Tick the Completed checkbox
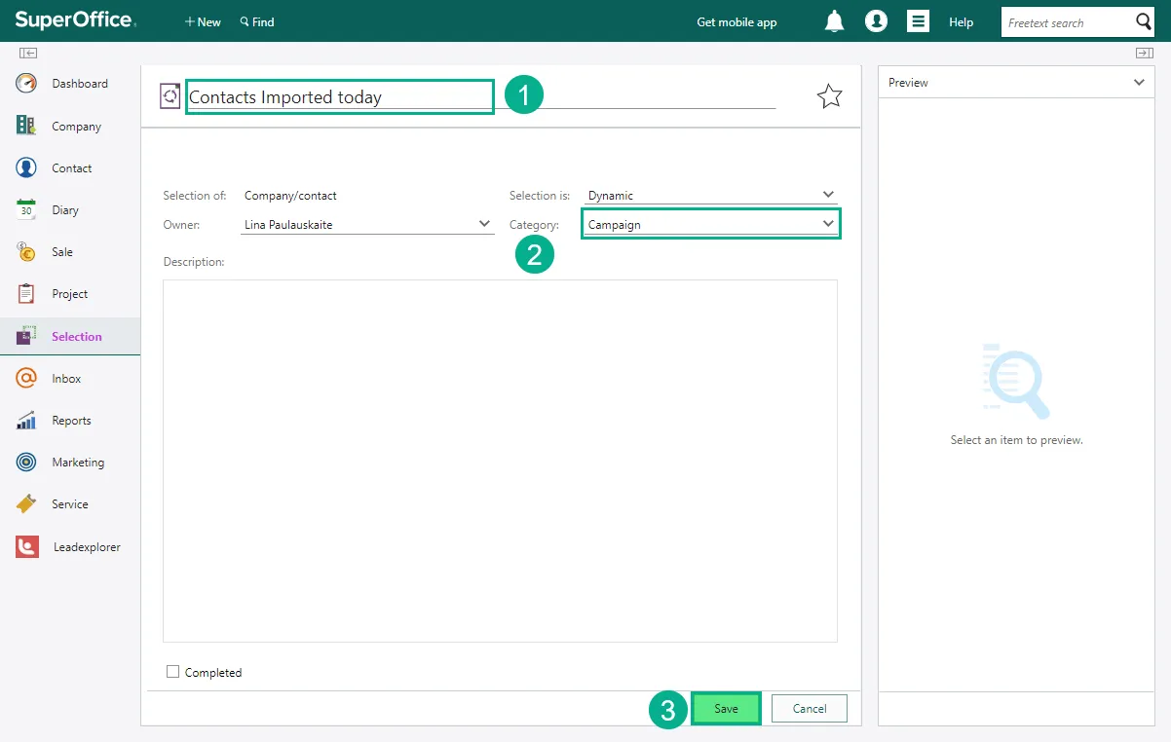Viewport: 1171px width, 742px height. 173,672
